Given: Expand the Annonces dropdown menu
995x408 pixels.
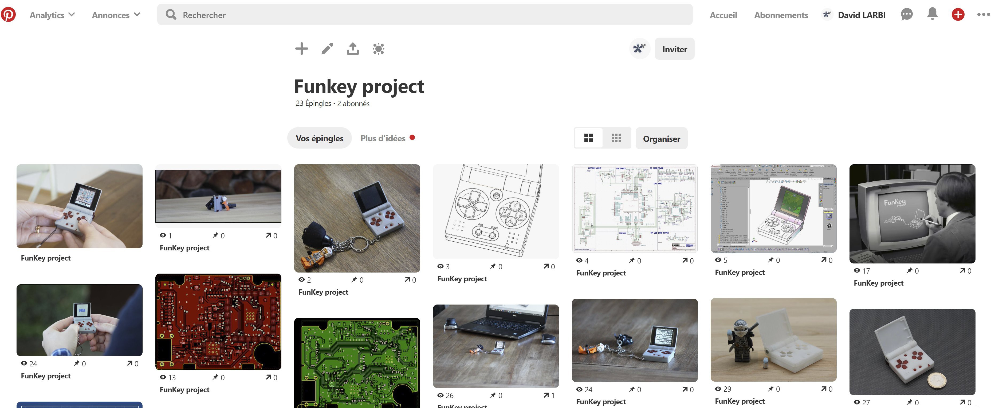Looking at the screenshot, I should [116, 15].
